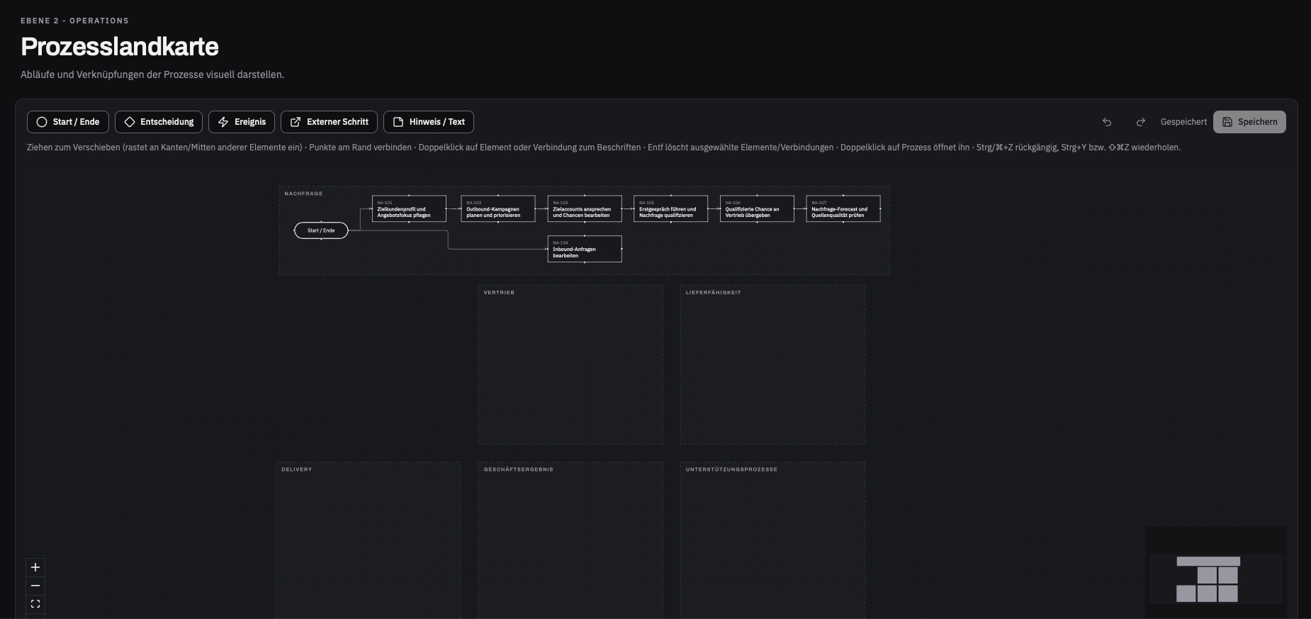Screen dimensions: 1311x619
Task: Click the EBENE 2 - OPERATIONS breadcrumb text
Action: coord(74,21)
